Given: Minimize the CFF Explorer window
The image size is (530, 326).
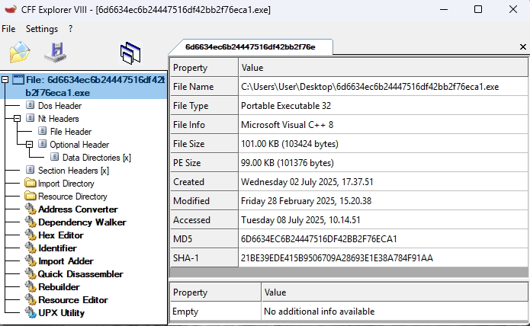Looking at the screenshot, I should (x=444, y=9).
